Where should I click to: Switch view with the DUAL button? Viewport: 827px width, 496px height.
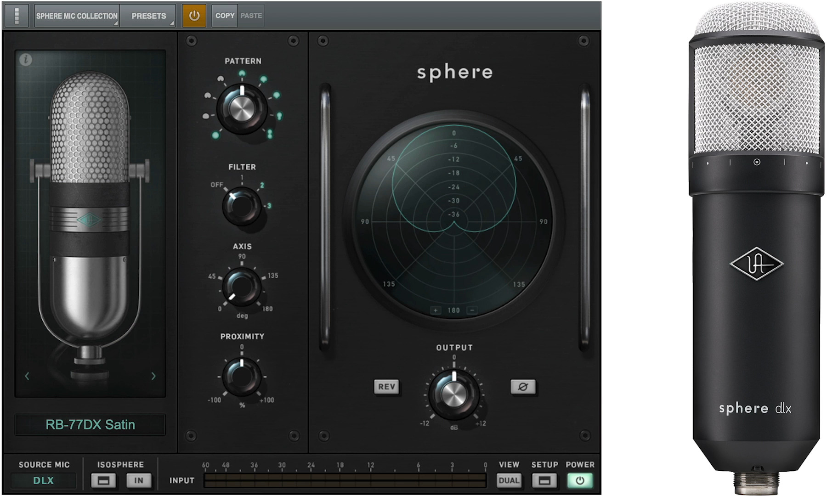pos(509,481)
